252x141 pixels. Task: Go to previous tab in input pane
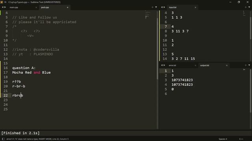(162, 7)
